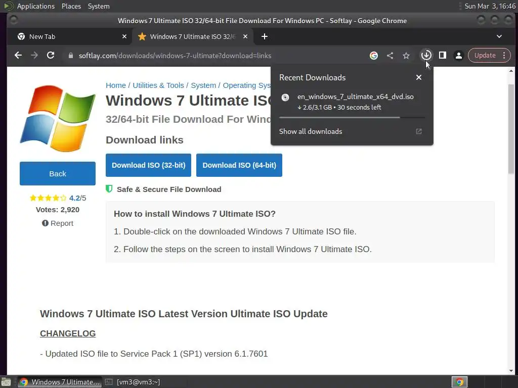Reload the current page
The height and width of the screenshot is (388, 518).
(x=51, y=56)
